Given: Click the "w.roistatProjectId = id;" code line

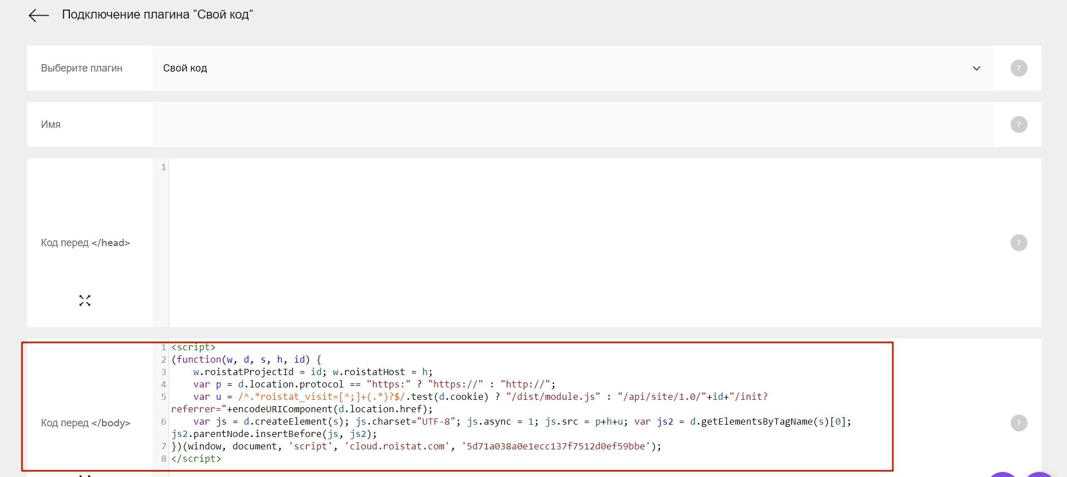Looking at the screenshot, I should (313, 372).
